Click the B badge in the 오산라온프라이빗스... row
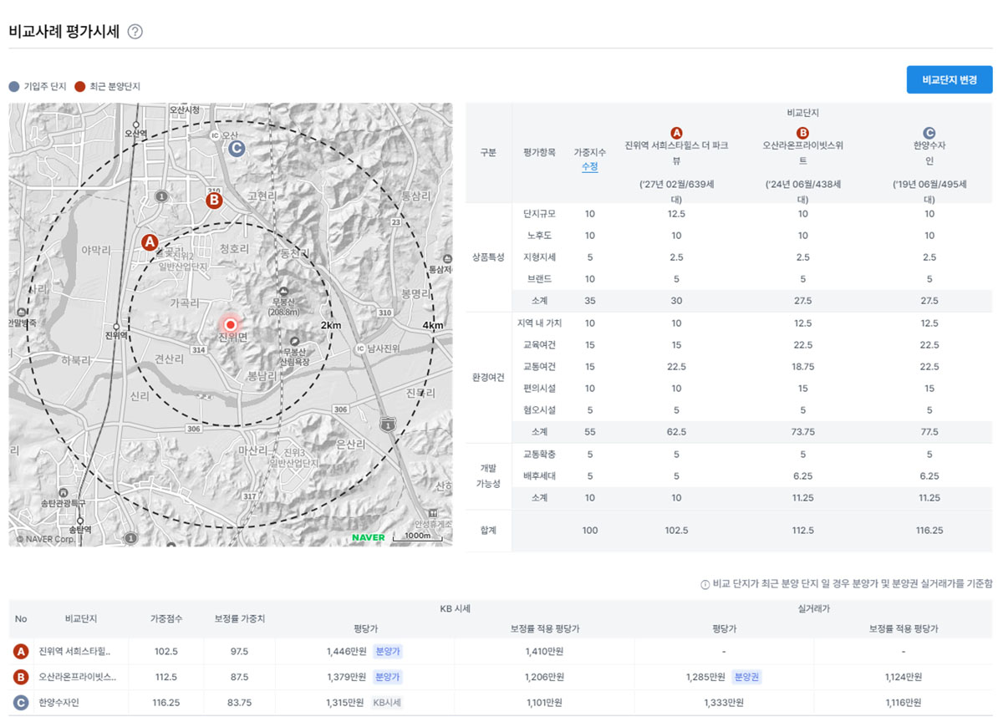This screenshot has width=1003, height=717. click(21, 677)
